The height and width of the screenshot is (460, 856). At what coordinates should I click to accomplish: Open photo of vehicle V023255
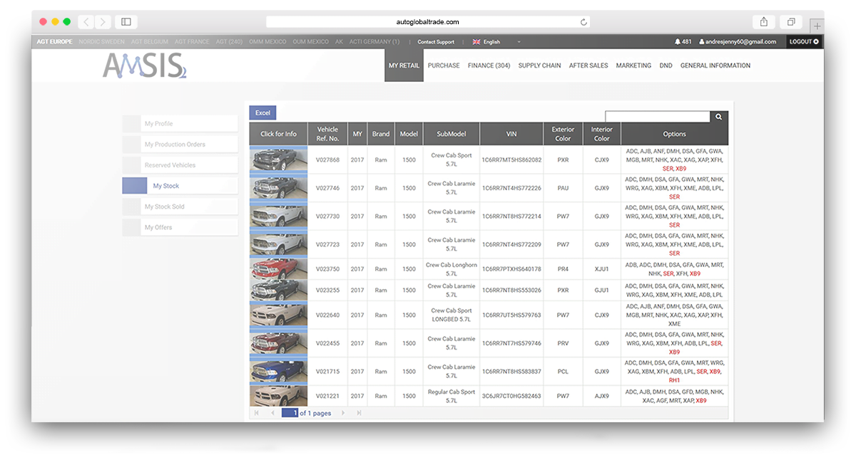[x=278, y=291]
